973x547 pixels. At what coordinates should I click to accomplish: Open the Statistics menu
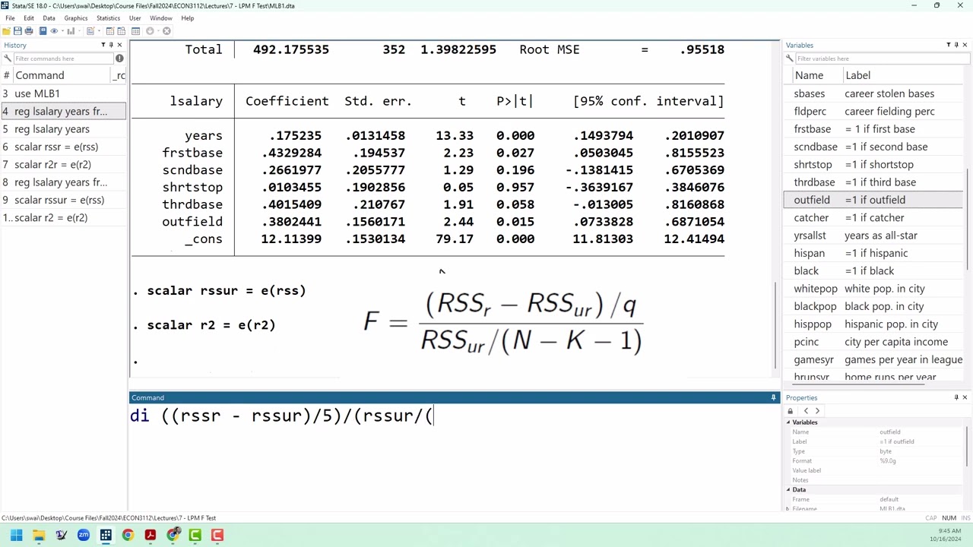pyautogui.click(x=108, y=18)
